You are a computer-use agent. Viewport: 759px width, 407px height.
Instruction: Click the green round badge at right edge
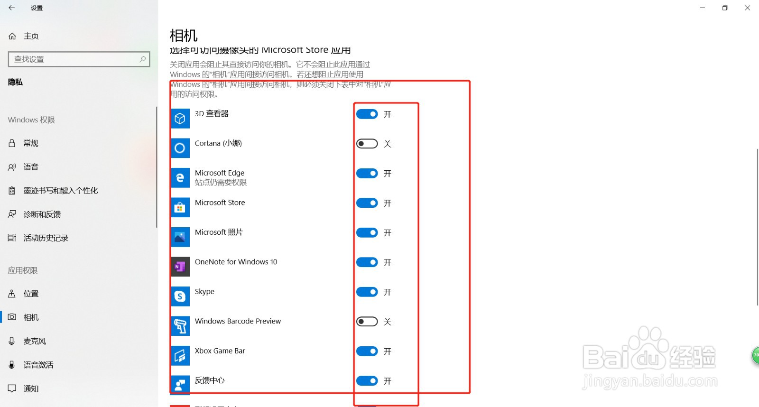pyautogui.click(x=756, y=355)
